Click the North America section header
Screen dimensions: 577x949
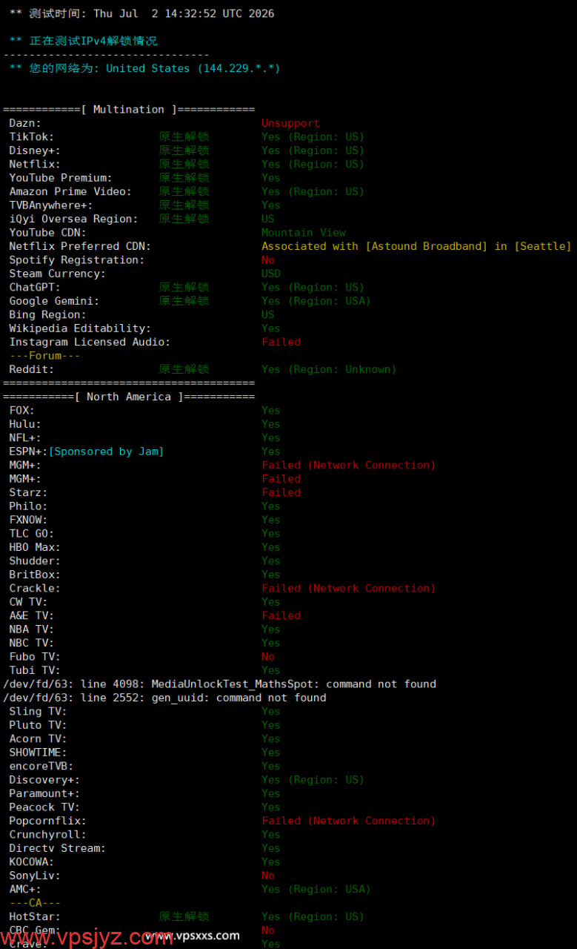[x=129, y=397]
